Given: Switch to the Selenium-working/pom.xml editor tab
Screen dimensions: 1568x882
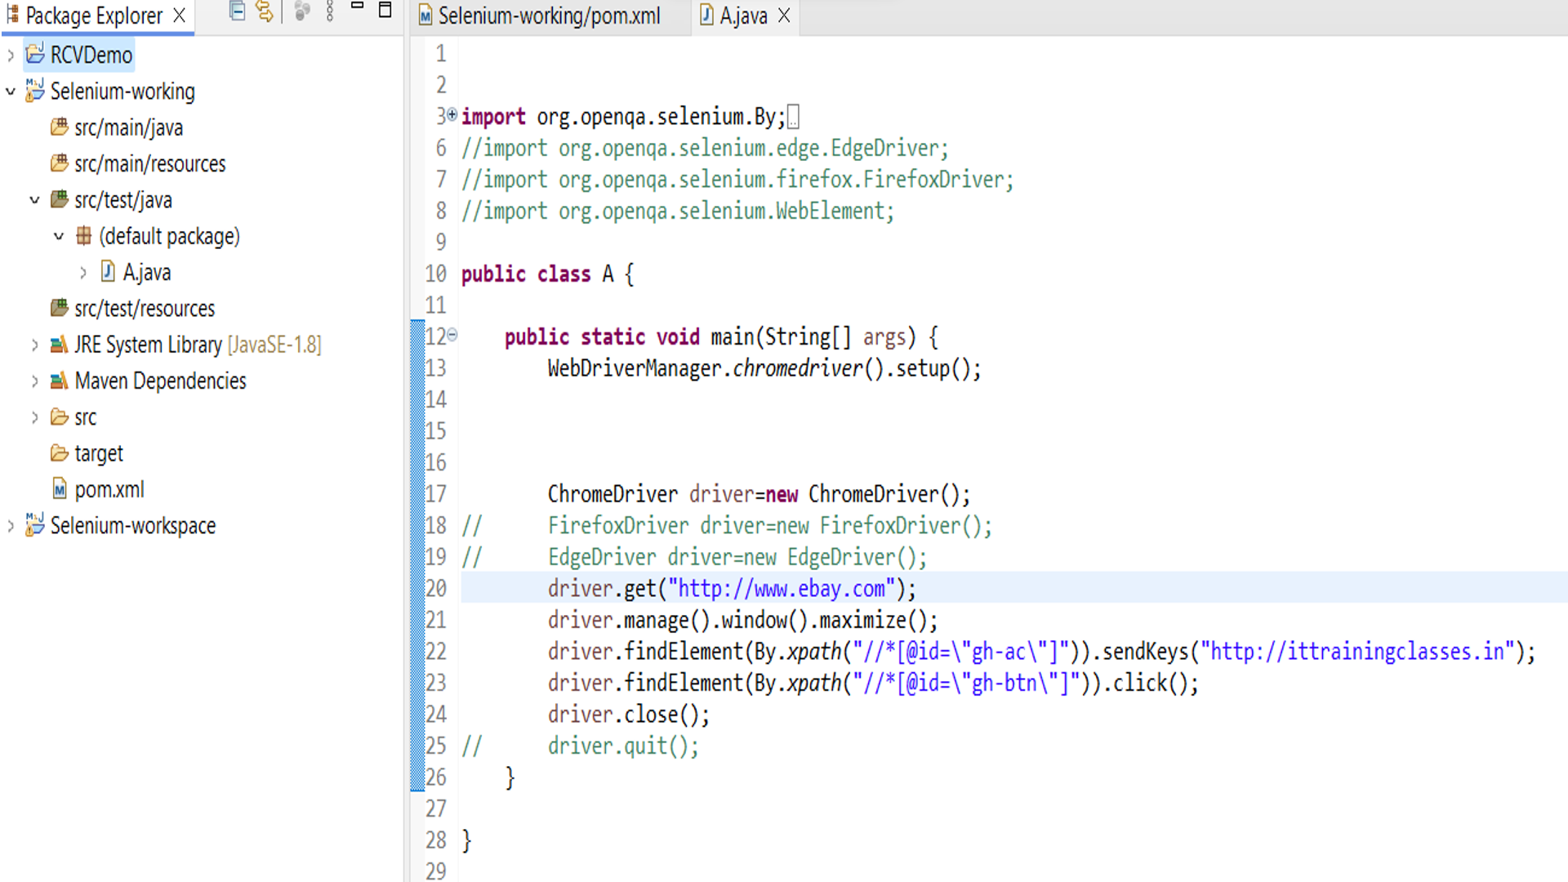Looking at the screenshot, I should pos(549,15).
